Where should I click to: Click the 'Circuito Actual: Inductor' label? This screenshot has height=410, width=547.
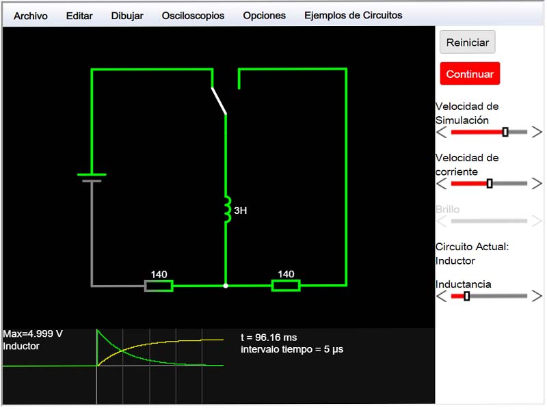[x=472, y=254]
